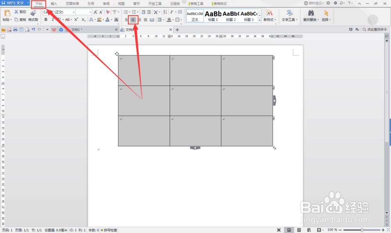
Task: Increase font size with the A+ icon
Action: 95,12
